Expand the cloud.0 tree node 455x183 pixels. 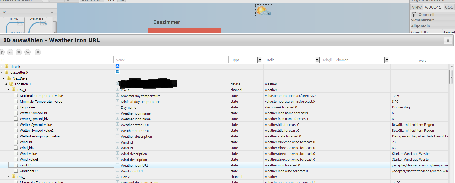(2, 67)
